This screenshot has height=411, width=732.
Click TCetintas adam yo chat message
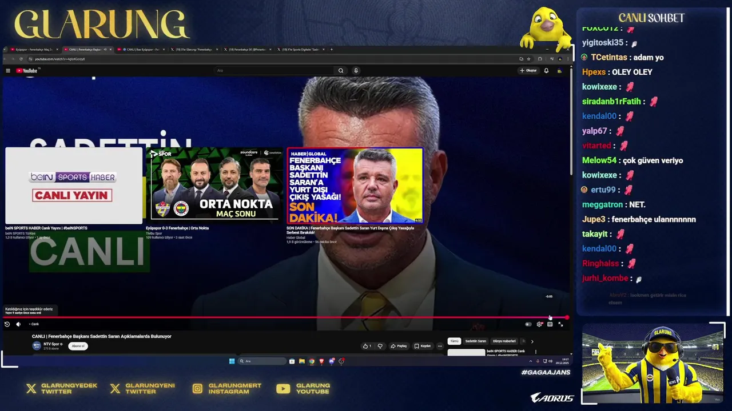click(x=622, y=57)
